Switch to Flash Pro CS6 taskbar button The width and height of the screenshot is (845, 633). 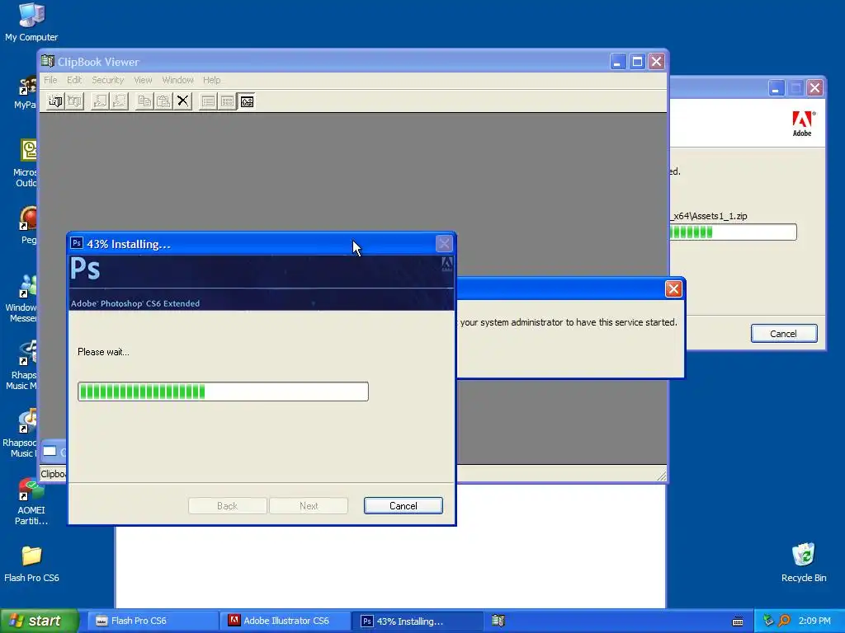coord(153,621)
